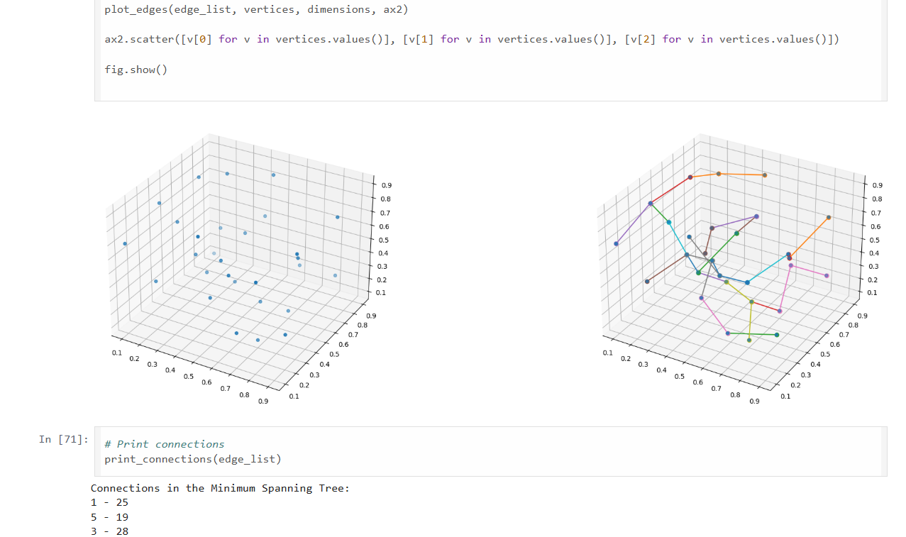Click the ax2.scatter code line
The height and width of the screenshot is (537, 906).
pos(471,39)
